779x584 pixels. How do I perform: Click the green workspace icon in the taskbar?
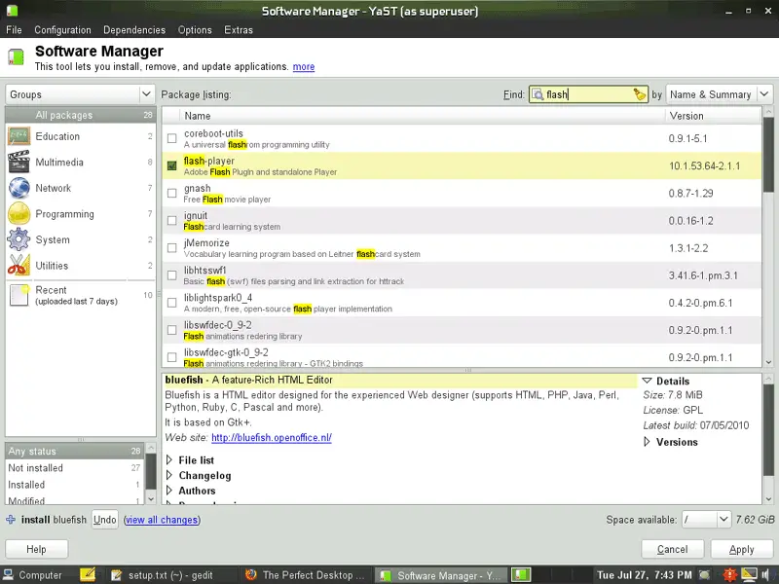pos(522,575)
